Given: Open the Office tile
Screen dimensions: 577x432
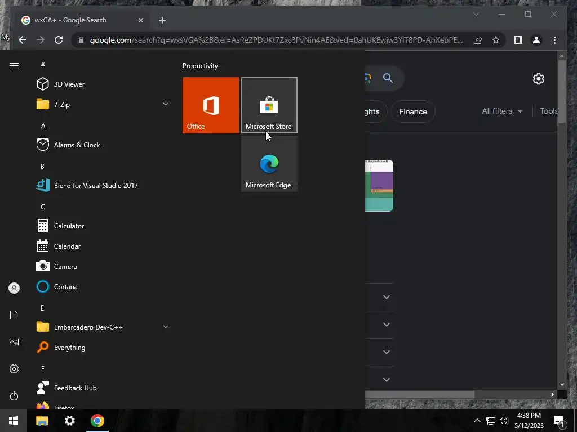Looking at the screenshot, I should 211,105.
